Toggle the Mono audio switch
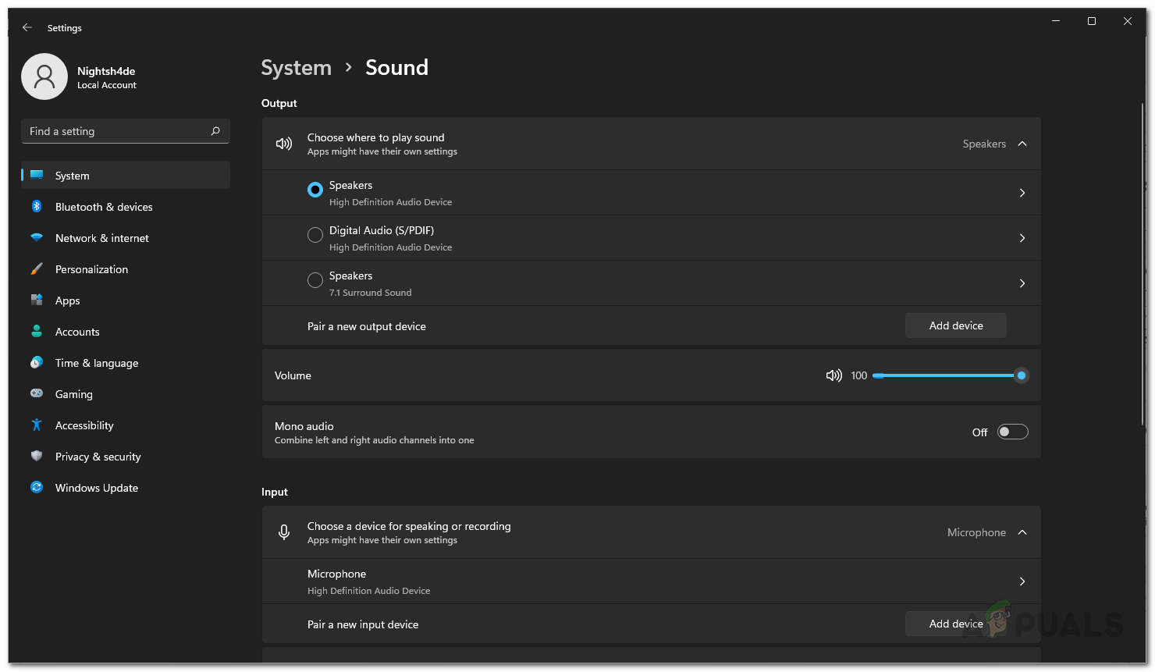The width and height of the screenshot is (1155, 672). 1012,432
